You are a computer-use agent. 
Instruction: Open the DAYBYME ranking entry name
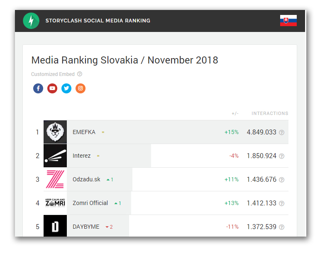(86, 227)
